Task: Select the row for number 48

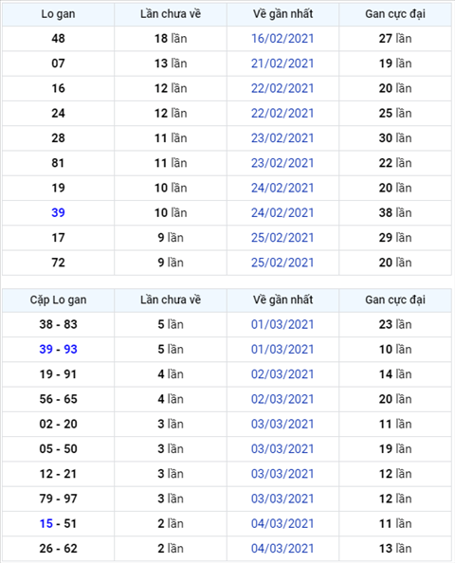Action: point(227,39)
